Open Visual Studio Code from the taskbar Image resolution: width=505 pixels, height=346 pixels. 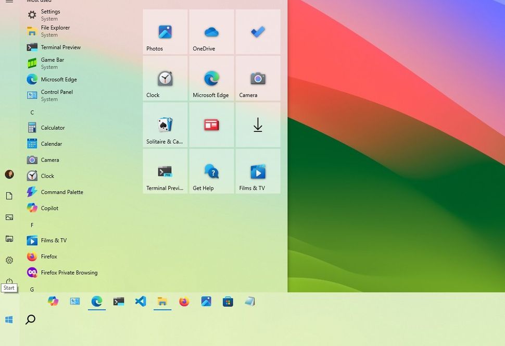coord(140,301)
